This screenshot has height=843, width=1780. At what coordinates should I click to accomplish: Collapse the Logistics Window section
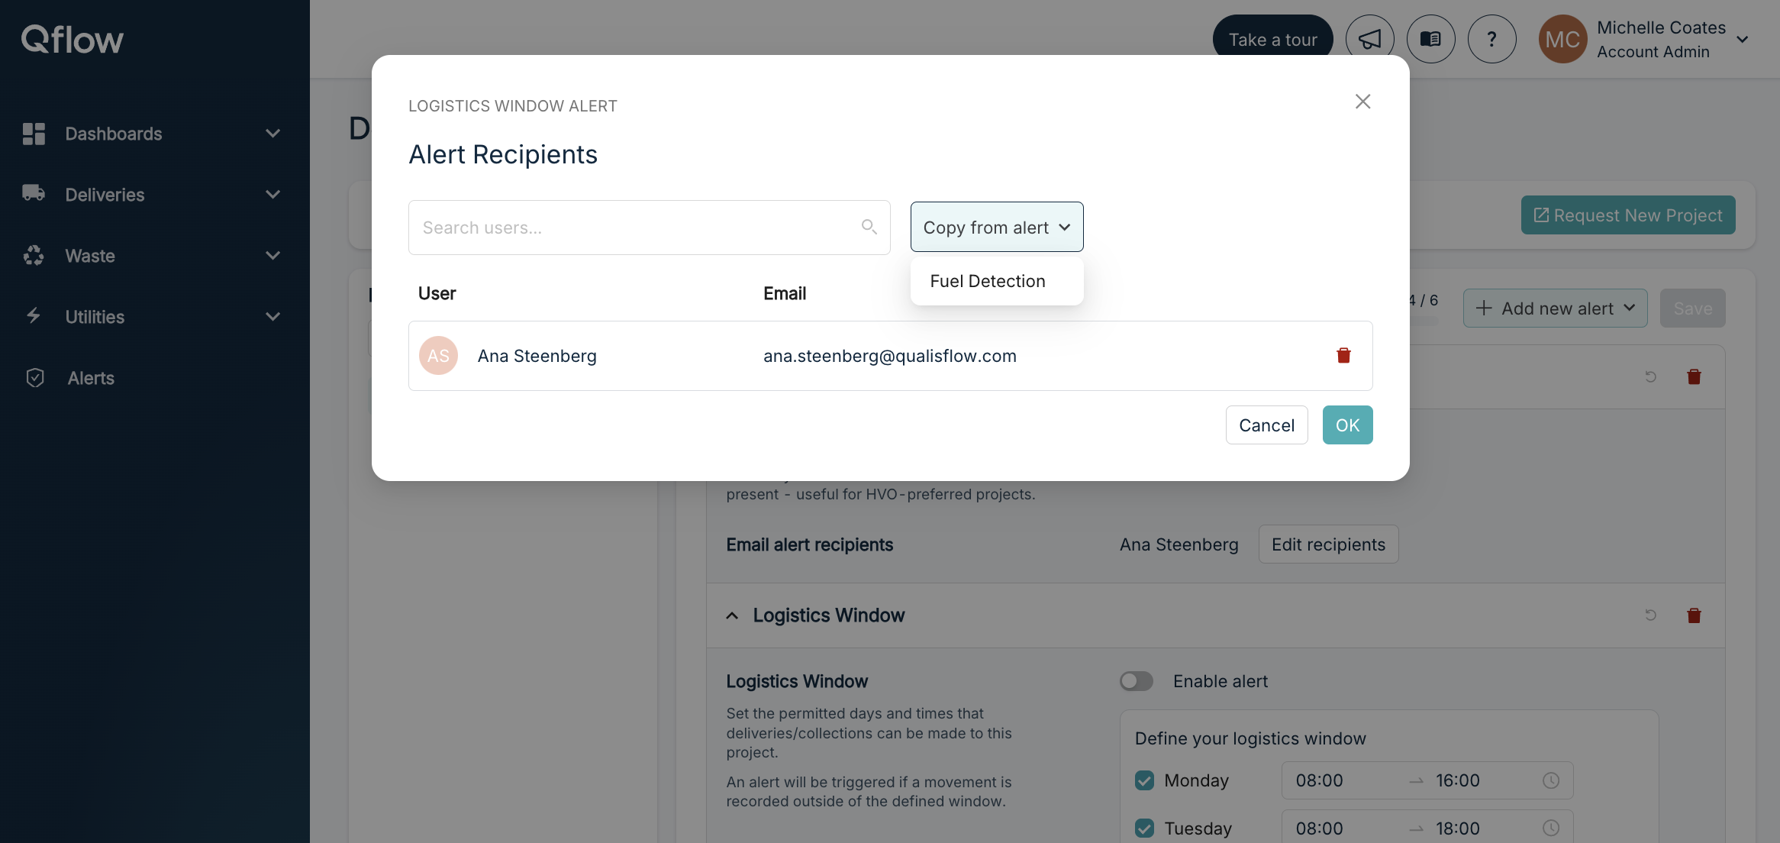tap(732, 615)
